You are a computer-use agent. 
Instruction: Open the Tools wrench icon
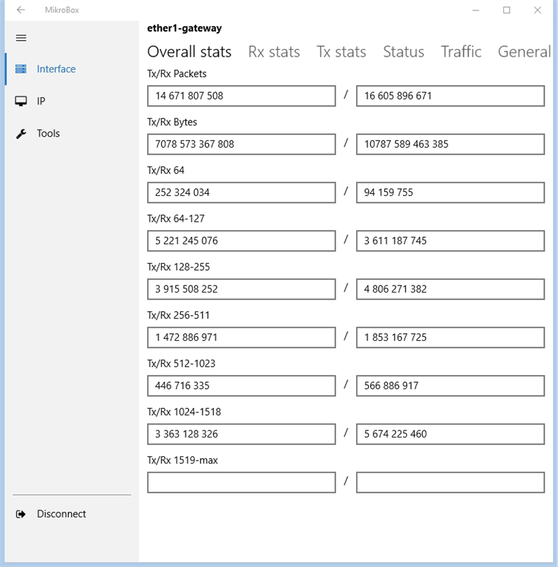[21, 134]
